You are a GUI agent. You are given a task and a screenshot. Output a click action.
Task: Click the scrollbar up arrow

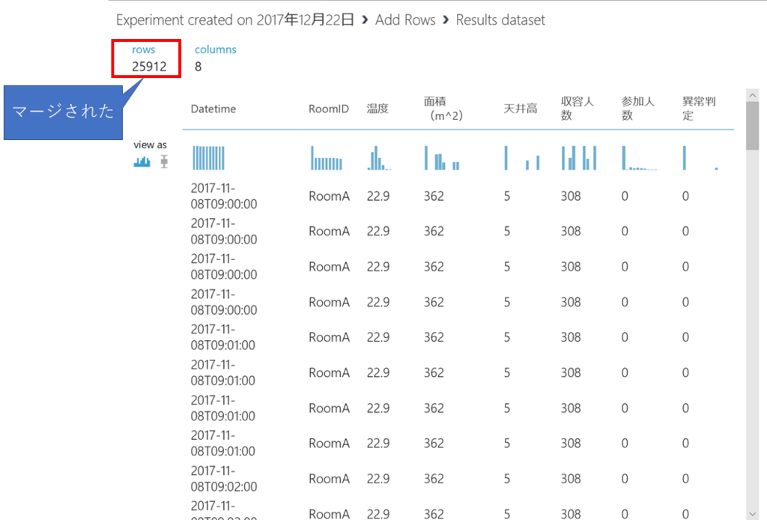point(752,95)
